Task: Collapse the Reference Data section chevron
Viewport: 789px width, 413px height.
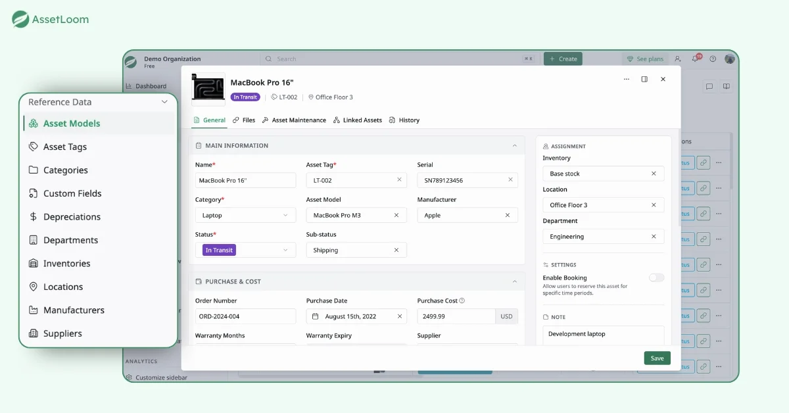Action: click(164, 102)
